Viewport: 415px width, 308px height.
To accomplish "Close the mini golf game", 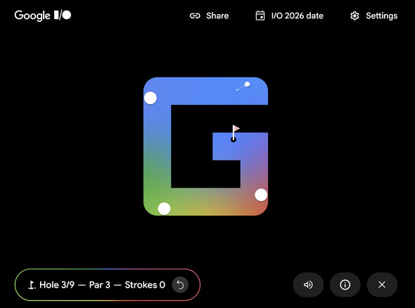I will [x=382, y=285].
